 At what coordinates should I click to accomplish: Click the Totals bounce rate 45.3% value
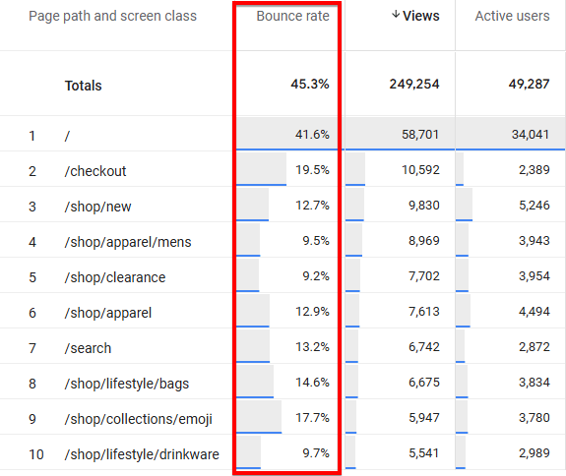[310, 84]
